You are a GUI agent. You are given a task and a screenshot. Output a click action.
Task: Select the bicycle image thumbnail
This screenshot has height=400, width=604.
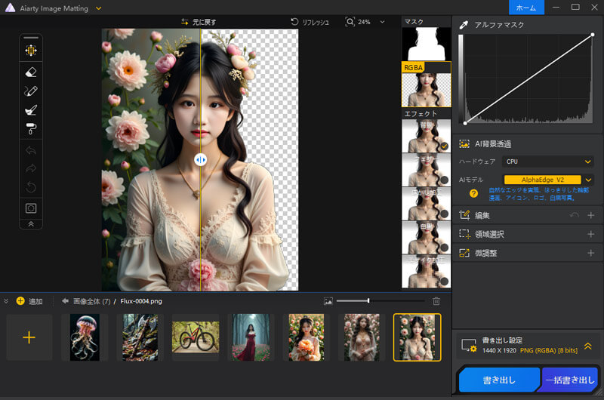pyautogui.click(x=196, y=337)
